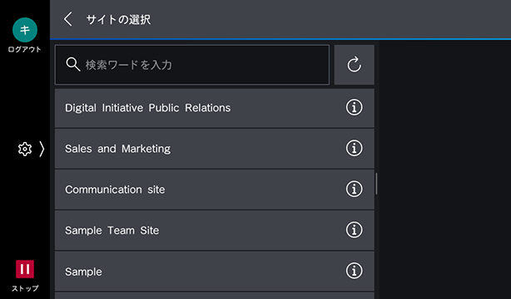Click the サイトの選択 header title
The width and height of the screenshot is (511, 299).
point(118,20)
